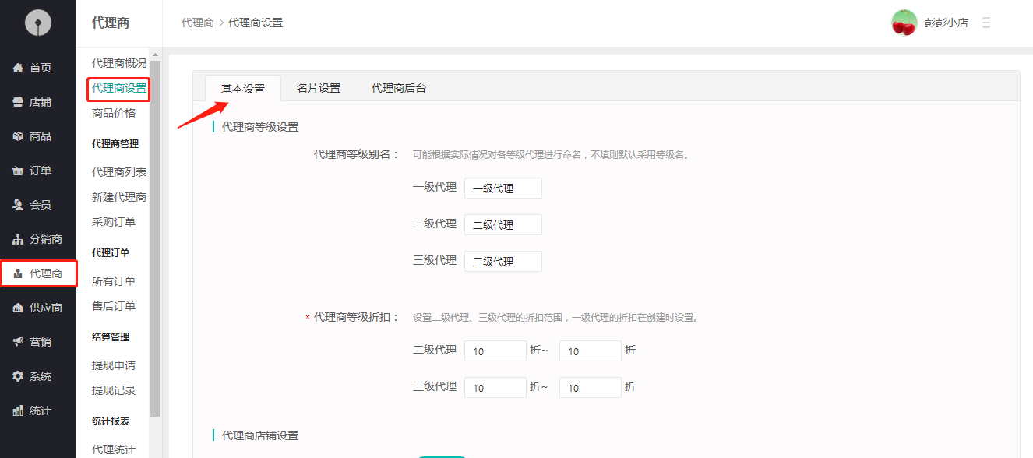Select the megaphone icon for 营销
Screen dimensions: 1033x458
coord(18,342)
